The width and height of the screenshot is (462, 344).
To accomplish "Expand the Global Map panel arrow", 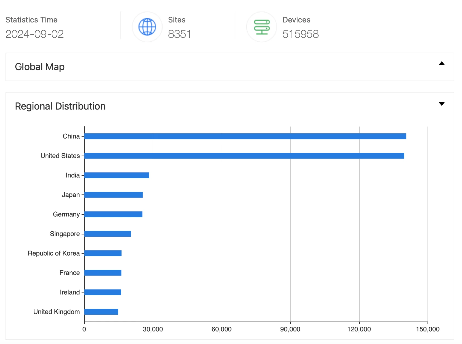I will coord(441,63).
